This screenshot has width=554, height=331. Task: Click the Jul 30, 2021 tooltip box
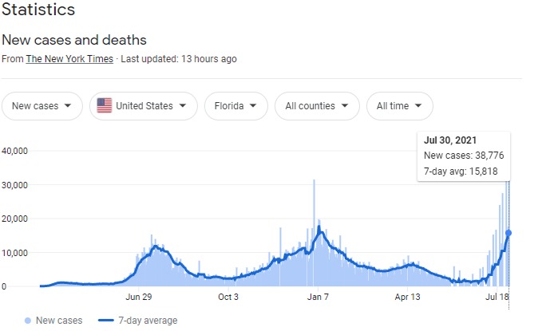[x=464, y=156]
